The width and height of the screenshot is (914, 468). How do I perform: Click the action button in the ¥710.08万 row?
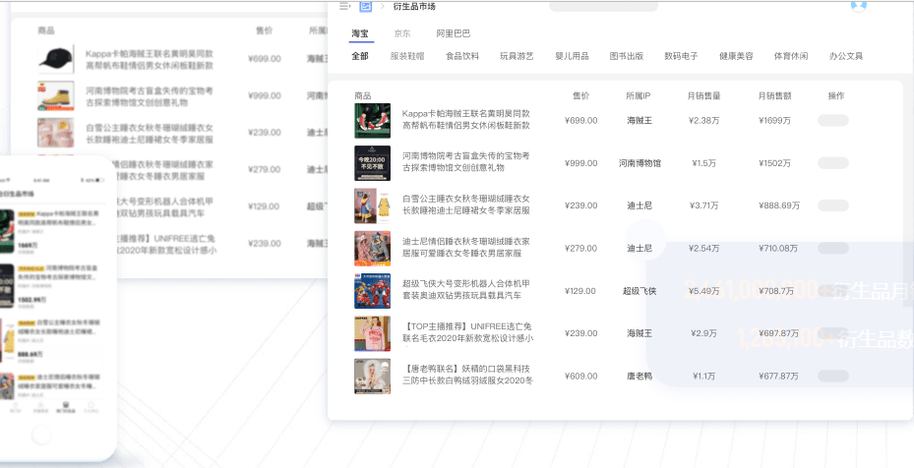tap(833, 249)
